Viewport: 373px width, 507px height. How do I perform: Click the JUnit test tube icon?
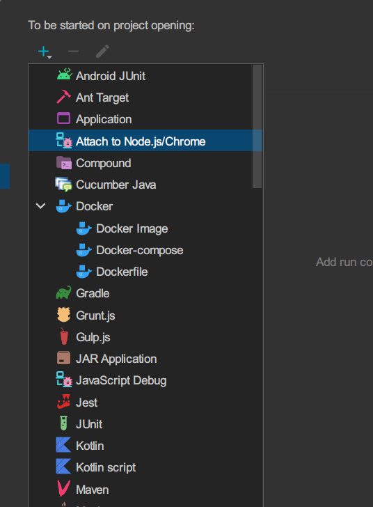(64, 423)
